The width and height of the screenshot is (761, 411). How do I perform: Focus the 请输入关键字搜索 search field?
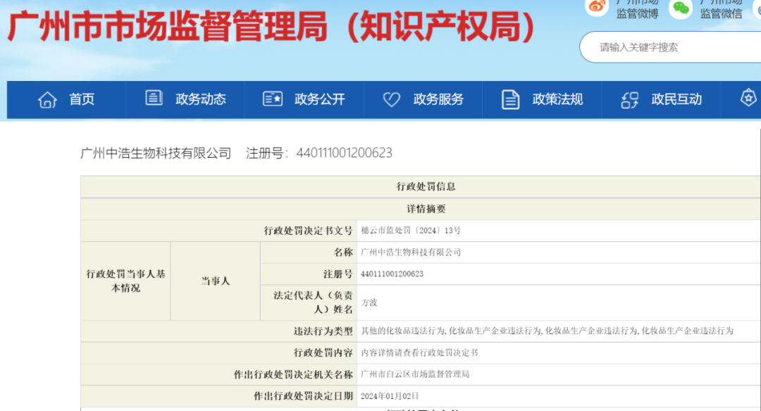click(670, 47)
